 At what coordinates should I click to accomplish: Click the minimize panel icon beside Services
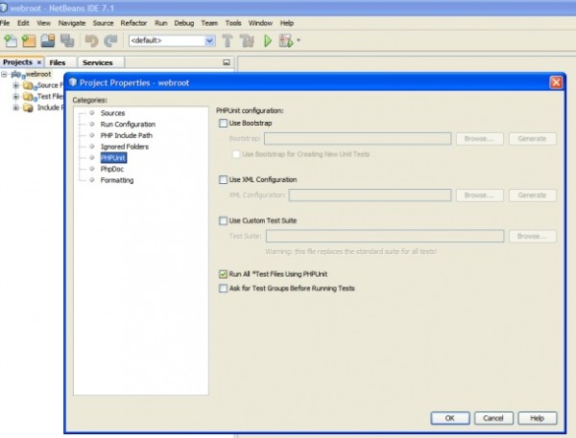coord(227,62)
